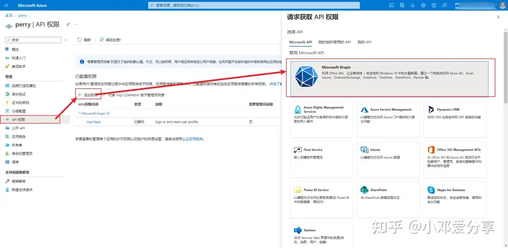Collapse the left navigation menu
The image size is (508, 248).
[x=66, y=40]
